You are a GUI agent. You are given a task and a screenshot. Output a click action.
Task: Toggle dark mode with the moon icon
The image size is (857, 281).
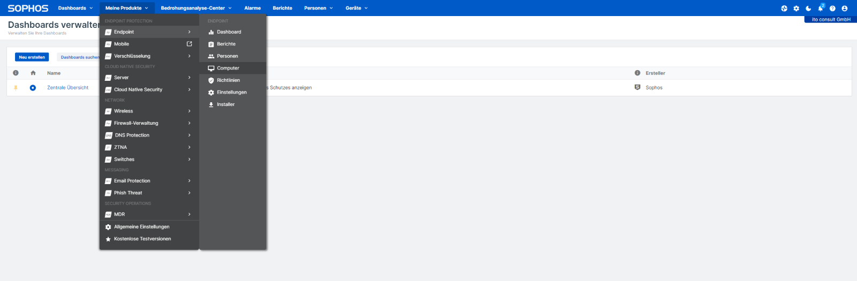pos(808,8)
